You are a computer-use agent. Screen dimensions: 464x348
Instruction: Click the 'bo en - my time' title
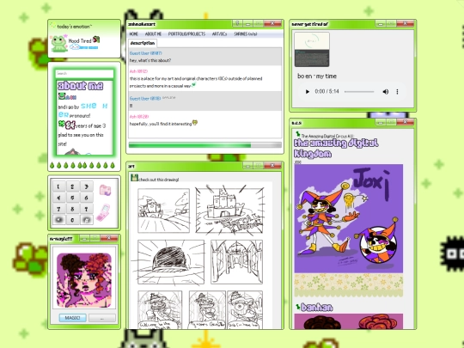pyautogui.click(x=317, y=76)
